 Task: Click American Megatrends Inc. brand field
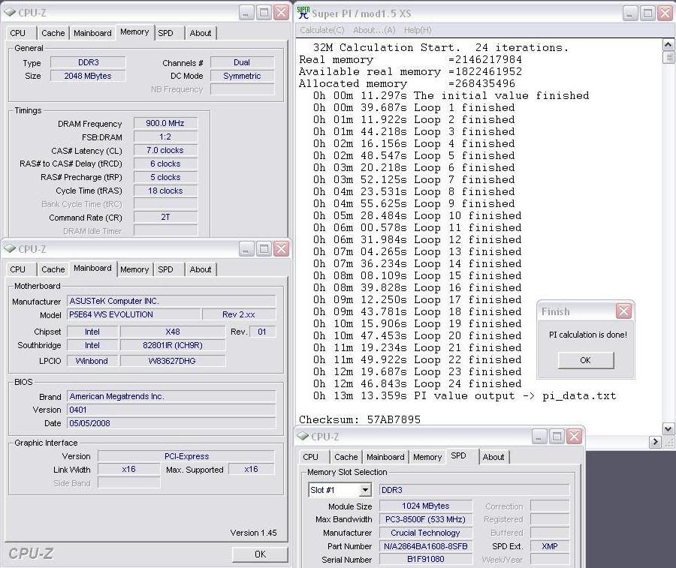tap(171, 396)
